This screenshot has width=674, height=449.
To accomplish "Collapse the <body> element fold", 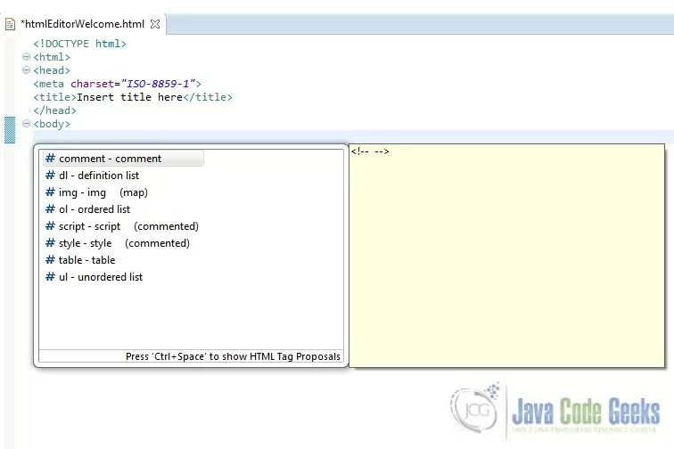I will coord(26,124).
